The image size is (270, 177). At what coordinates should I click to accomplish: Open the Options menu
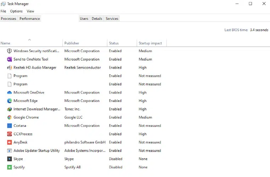16,11
